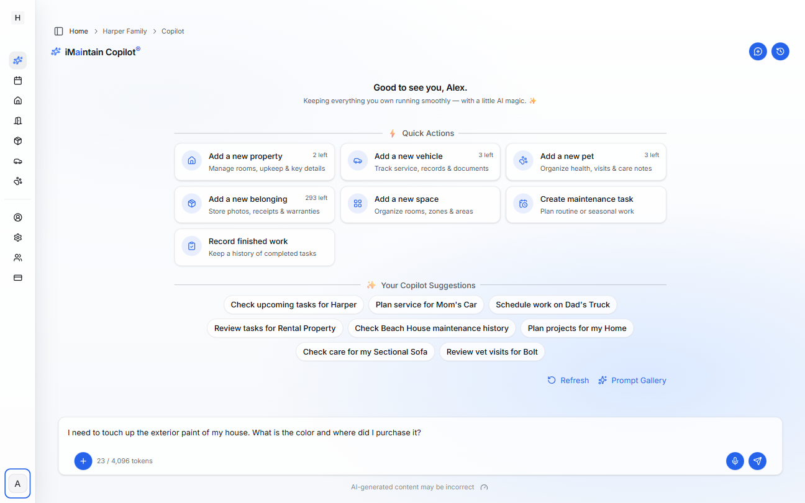Open Properties using the home icon
This screenshot has width=805, height=503.
[17, 100]
